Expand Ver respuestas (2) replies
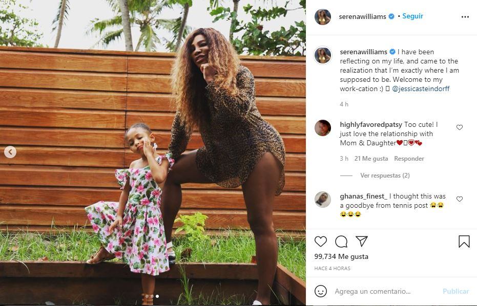The width and height of the screenshot is (477, 306). (384, 176)
